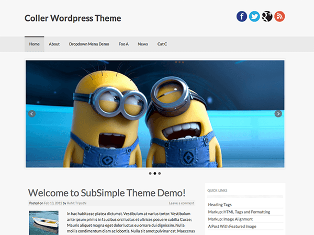Advance slider with right arrow

278,114
